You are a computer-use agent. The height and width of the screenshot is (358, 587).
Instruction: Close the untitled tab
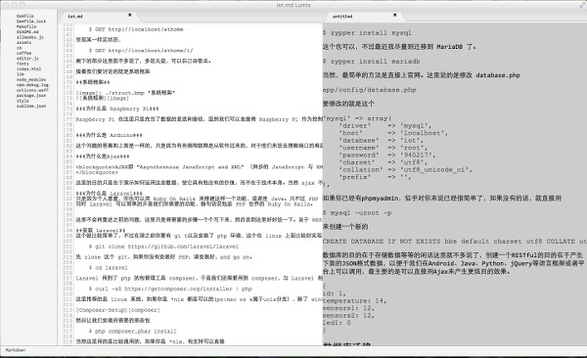pyautogui.click(x=394, y=15)
